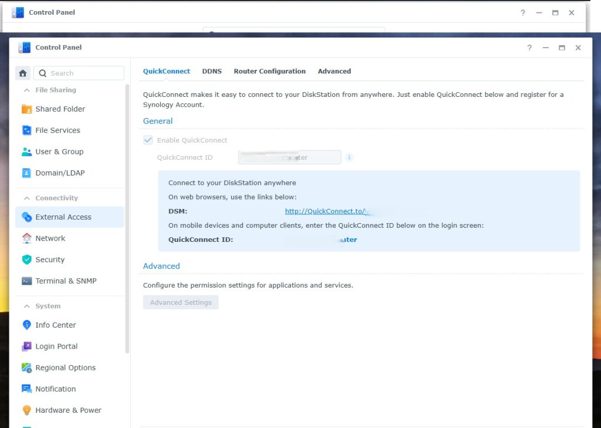
Task: Open File Services icon
Action: click(x=26, y=130)
